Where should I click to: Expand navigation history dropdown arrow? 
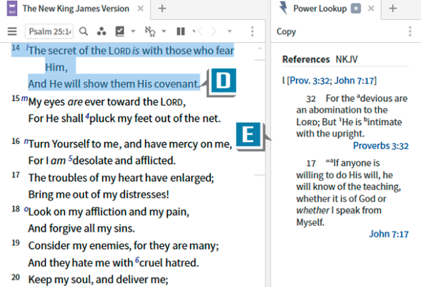click(x=230, y=31)
